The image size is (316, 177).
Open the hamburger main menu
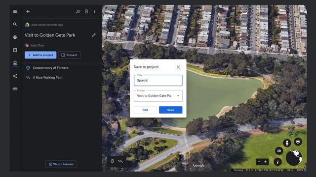[15, 11]
